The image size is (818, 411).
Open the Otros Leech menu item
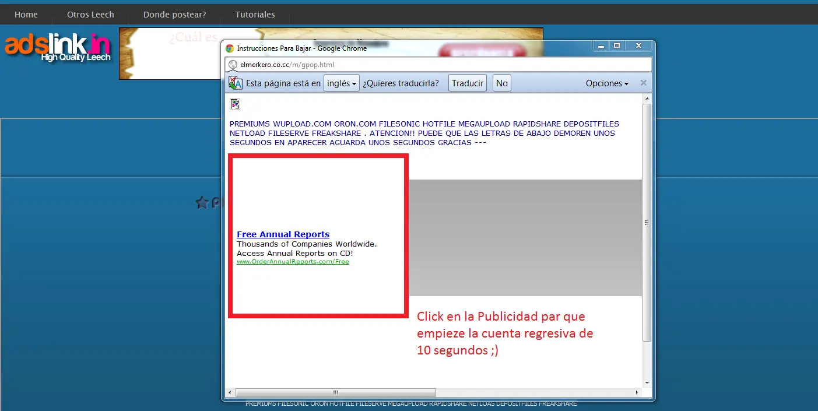click(90, 15)
